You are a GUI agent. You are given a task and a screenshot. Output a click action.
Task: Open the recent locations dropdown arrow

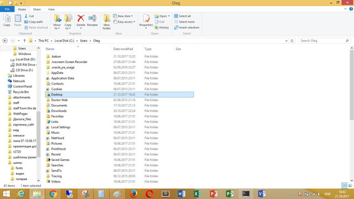[19, 40]
